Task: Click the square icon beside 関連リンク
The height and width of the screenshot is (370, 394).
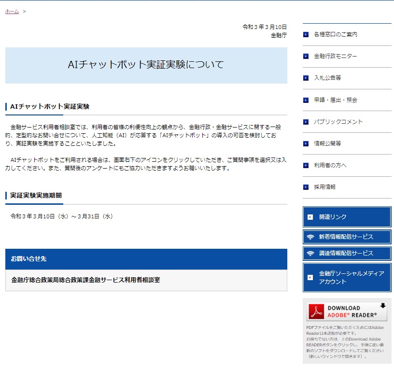Action: tap(310, 217)
